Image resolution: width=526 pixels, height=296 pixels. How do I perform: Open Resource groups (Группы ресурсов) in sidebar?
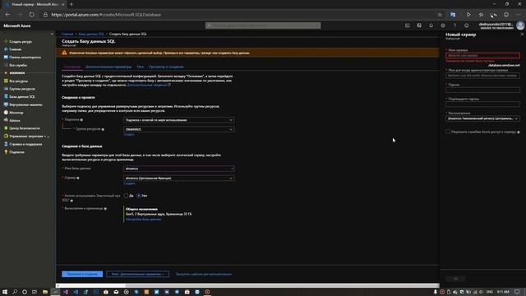pos(22,89)
